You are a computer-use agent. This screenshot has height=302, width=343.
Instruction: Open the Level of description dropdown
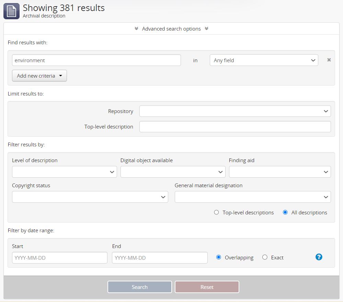coord(64,172)
